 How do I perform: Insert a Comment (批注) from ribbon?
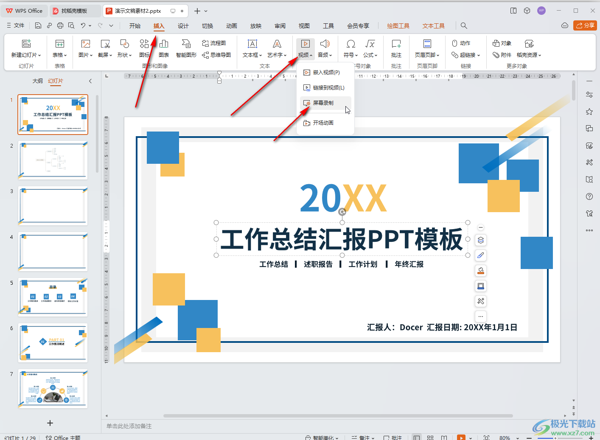click(396, 49)
